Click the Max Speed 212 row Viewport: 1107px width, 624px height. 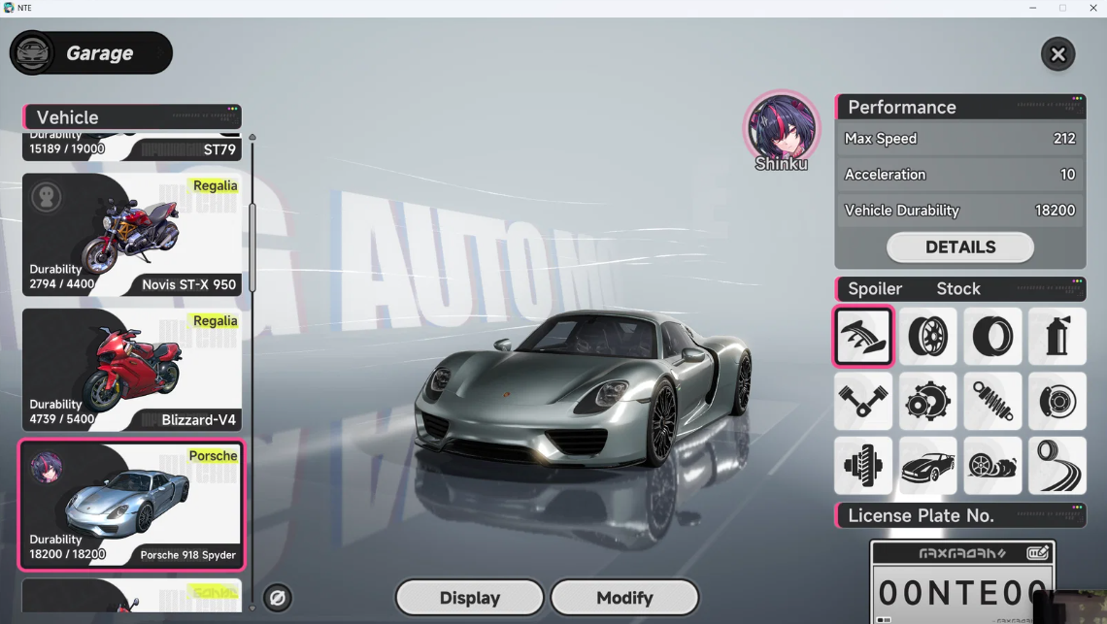(x=960, y=139)
